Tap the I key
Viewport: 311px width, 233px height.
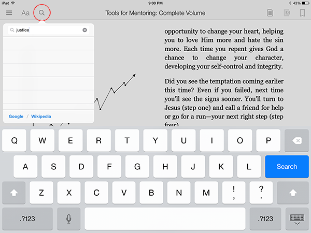[212, 141]
